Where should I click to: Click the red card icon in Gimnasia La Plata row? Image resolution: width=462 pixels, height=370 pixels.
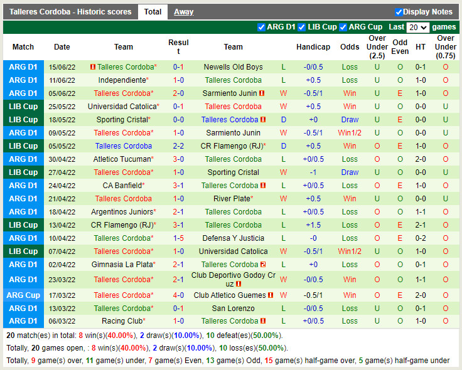tap(263, 265)
